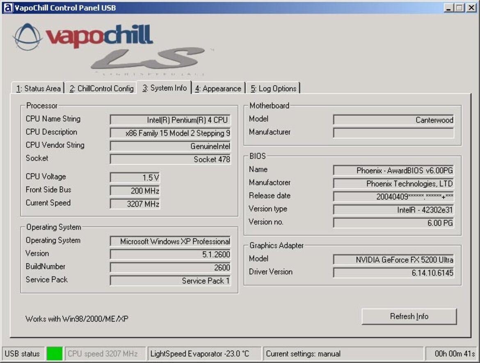Screen dimensions: 480x363
Task: Select the GenuineIntel vendor string field
Action: 170,146
